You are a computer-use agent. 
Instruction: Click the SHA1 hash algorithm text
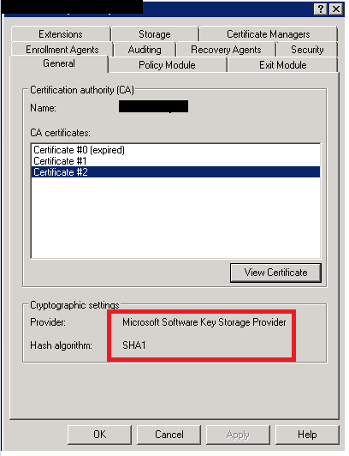134,345
